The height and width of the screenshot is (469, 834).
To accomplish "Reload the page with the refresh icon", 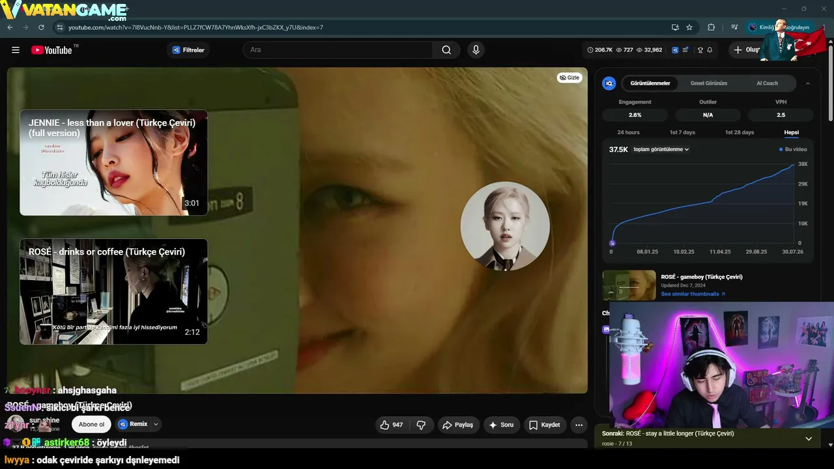I will [41, 27].
